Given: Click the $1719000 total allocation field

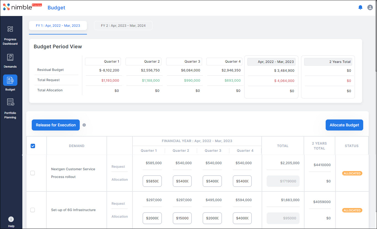Looking at the screenshot, I should (283, 181).
